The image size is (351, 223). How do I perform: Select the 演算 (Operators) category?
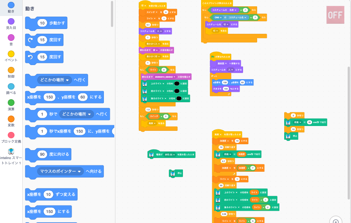(x=11, y=103)
